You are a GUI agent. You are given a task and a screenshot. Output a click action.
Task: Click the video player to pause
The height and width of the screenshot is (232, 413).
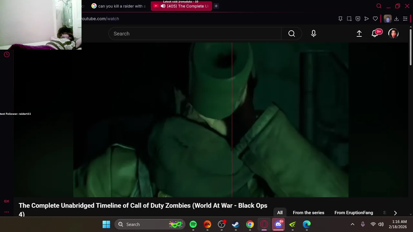point(211,120)
